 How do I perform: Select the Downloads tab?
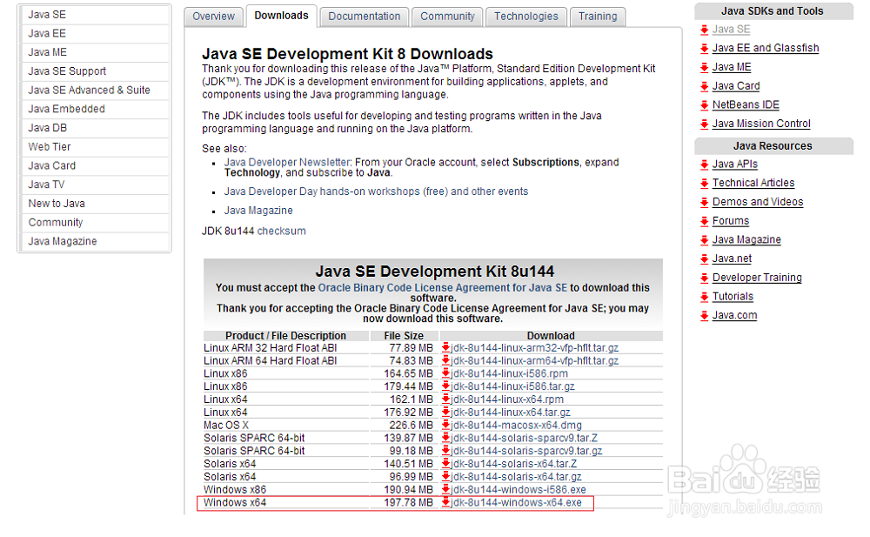[281, 17]
